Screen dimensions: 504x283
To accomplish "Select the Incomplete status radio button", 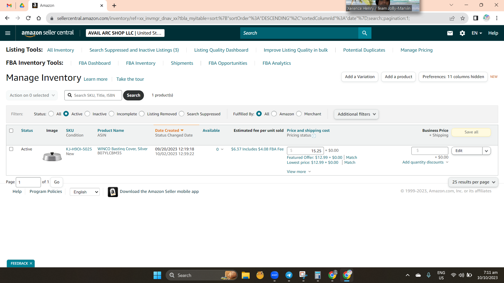I will point(112,114).
